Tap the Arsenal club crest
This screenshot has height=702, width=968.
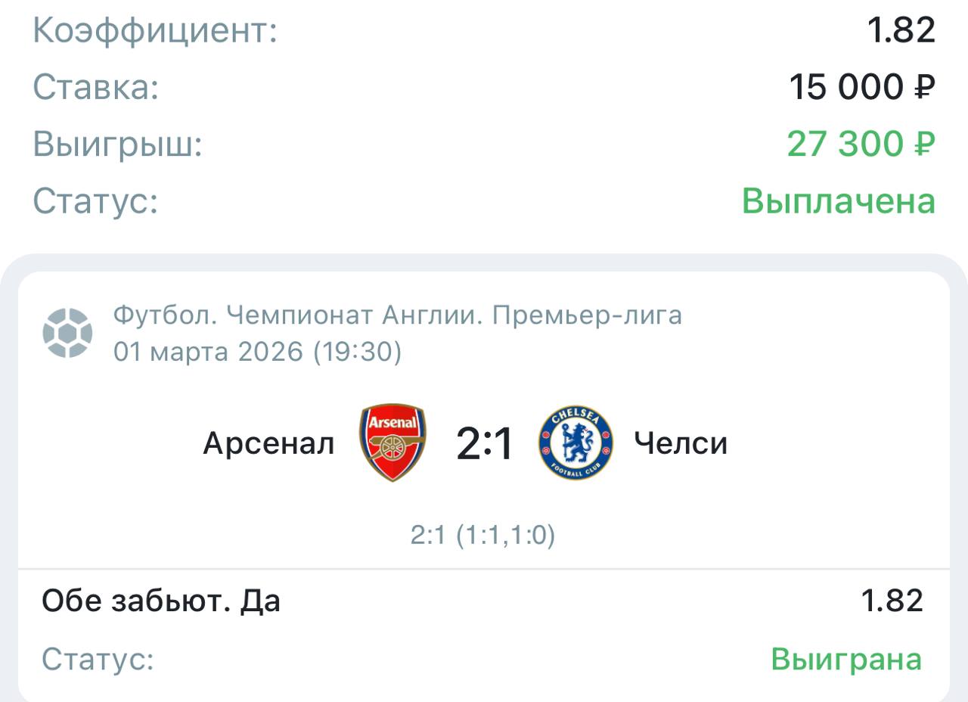[392, 443]
